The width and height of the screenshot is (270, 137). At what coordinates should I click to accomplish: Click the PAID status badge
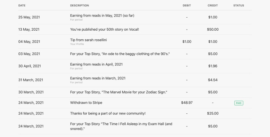(238, 103)
